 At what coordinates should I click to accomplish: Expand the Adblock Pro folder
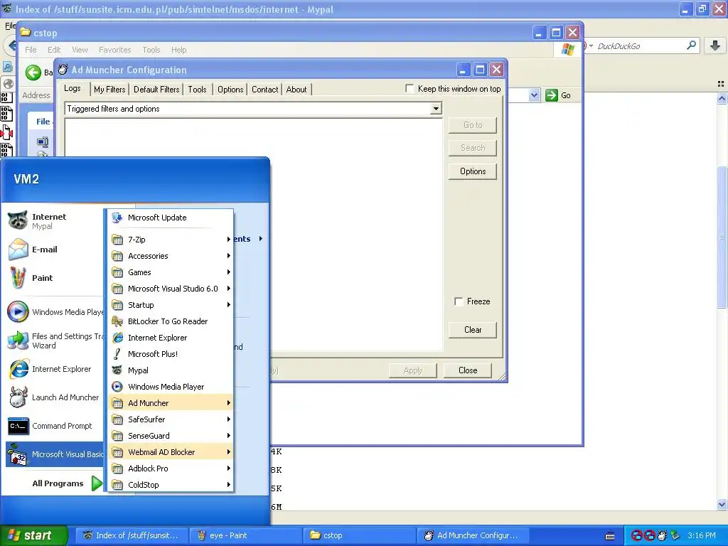[171, 468]
